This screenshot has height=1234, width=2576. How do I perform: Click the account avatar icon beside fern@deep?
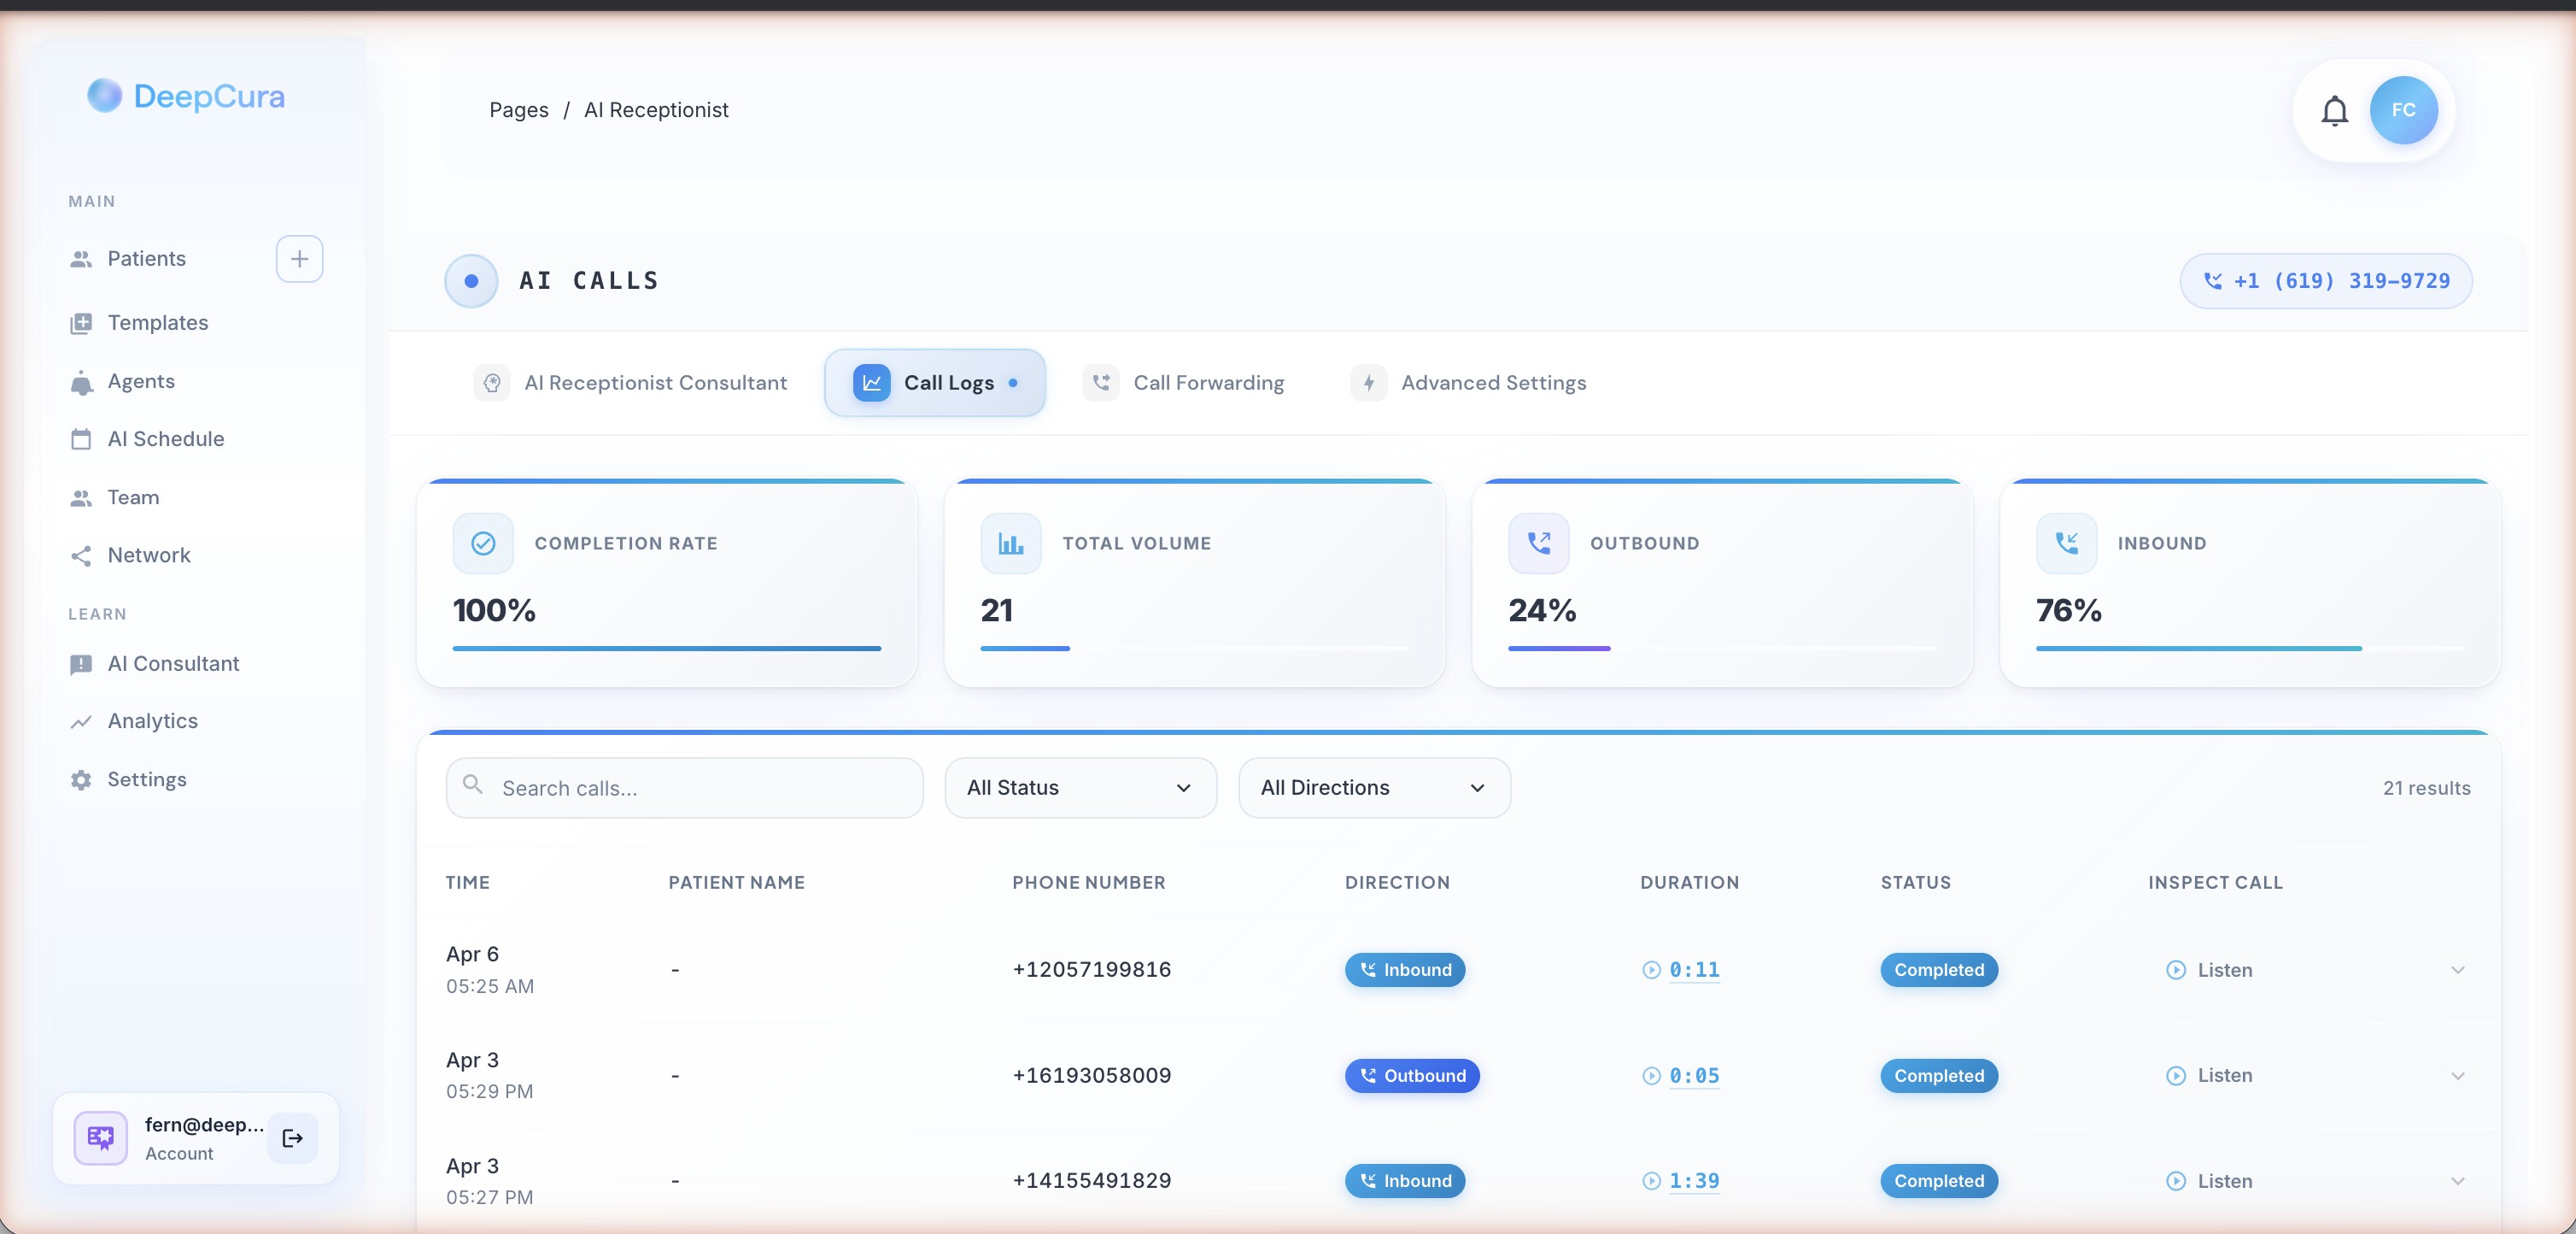101,1138
